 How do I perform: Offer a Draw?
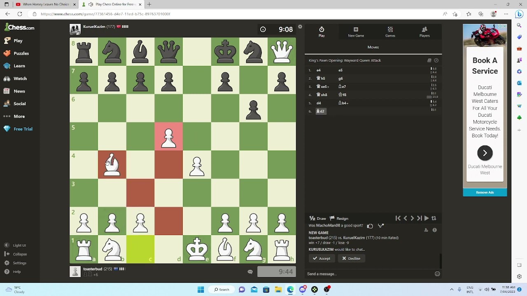317,219
